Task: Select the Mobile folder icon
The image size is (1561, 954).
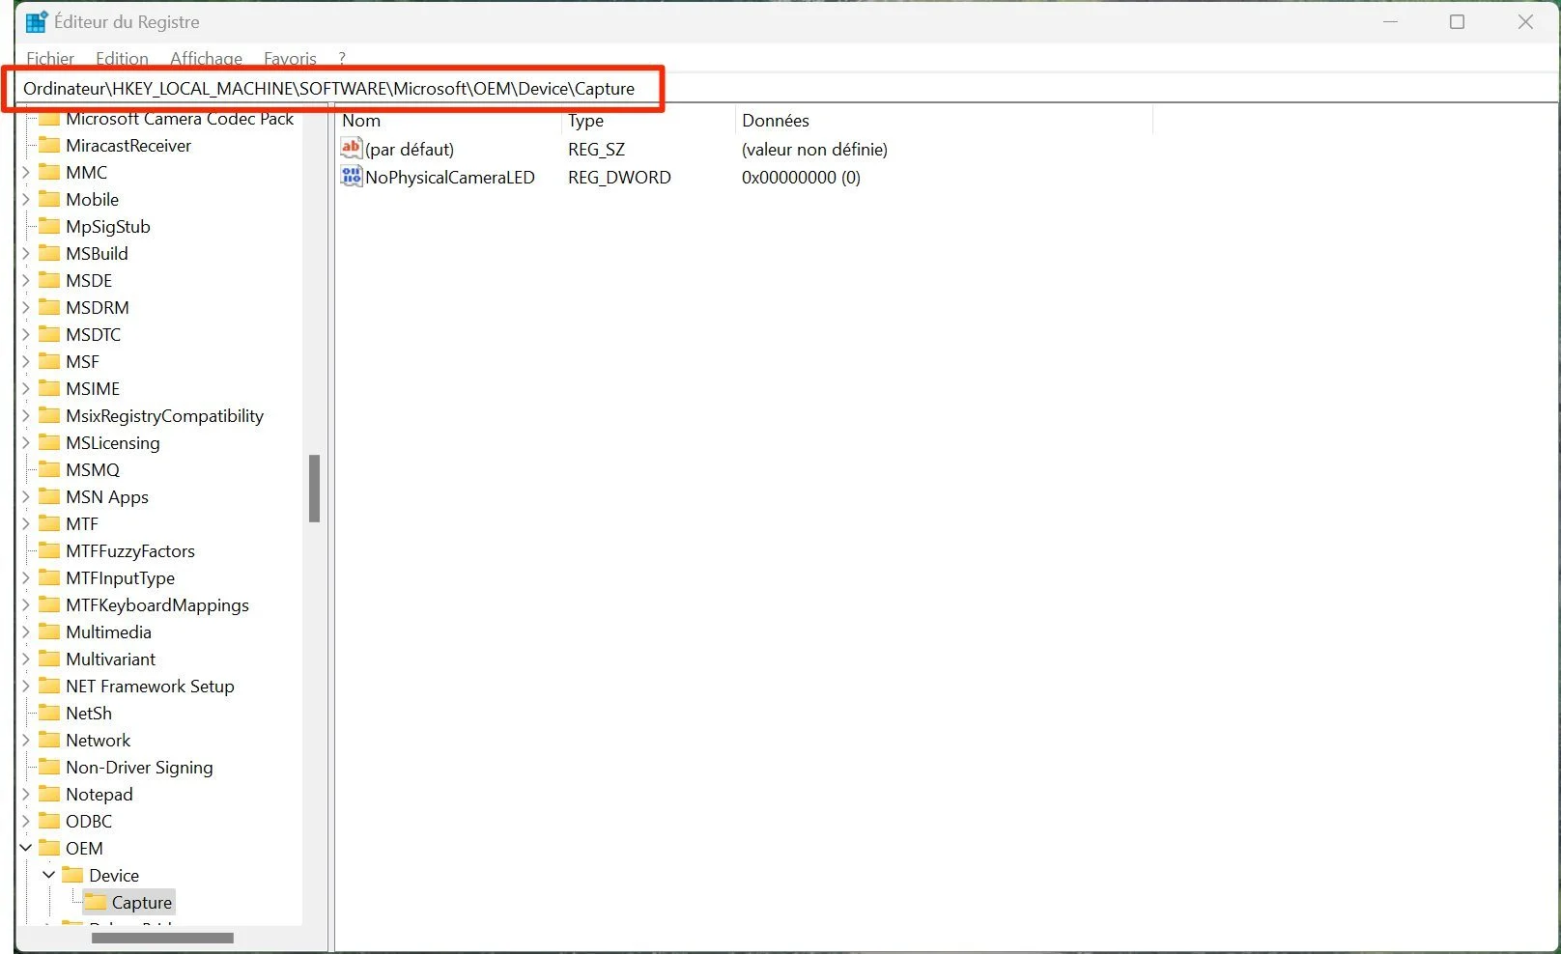Action: click(49, 199)
